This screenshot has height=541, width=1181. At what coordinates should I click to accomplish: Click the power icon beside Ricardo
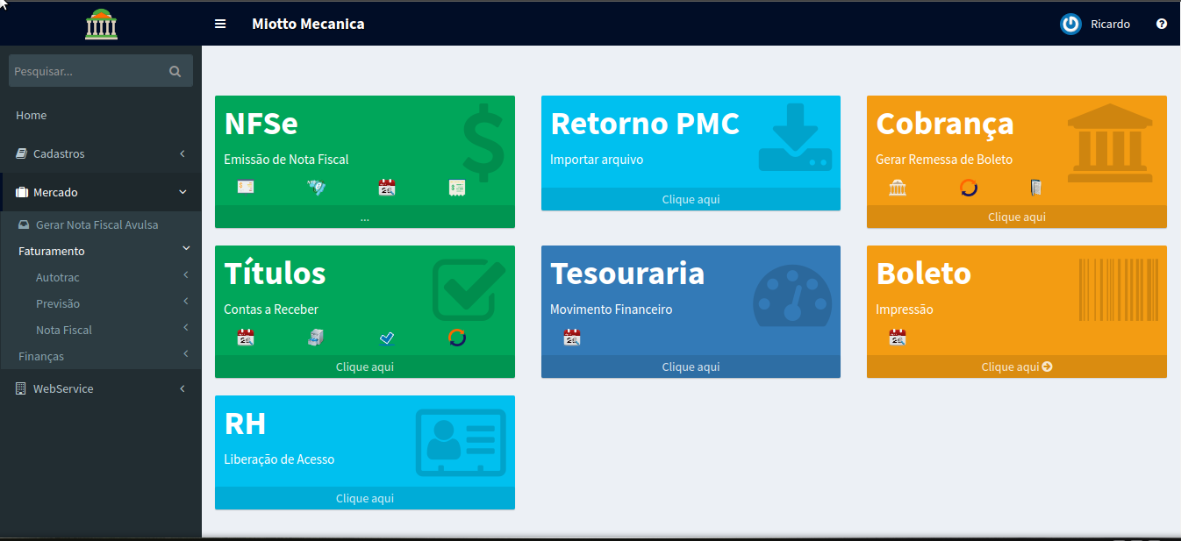(x=1070, y=25)
